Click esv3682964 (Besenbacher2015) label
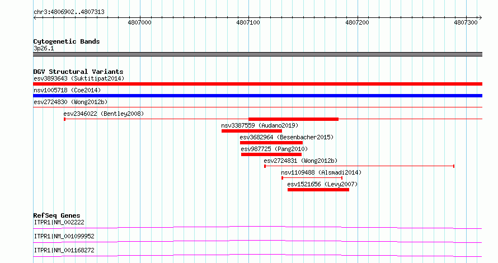The image size is (498, 263). (286, 137)
